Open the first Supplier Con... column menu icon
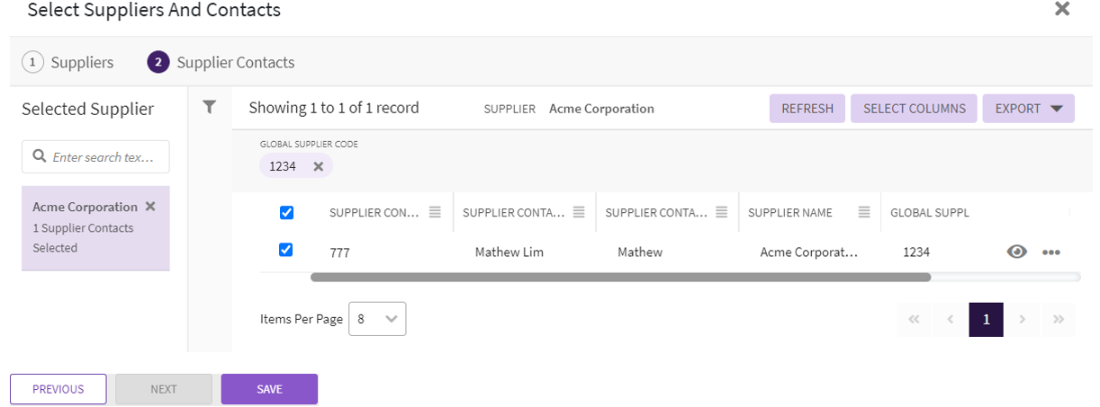 [435, 213]
